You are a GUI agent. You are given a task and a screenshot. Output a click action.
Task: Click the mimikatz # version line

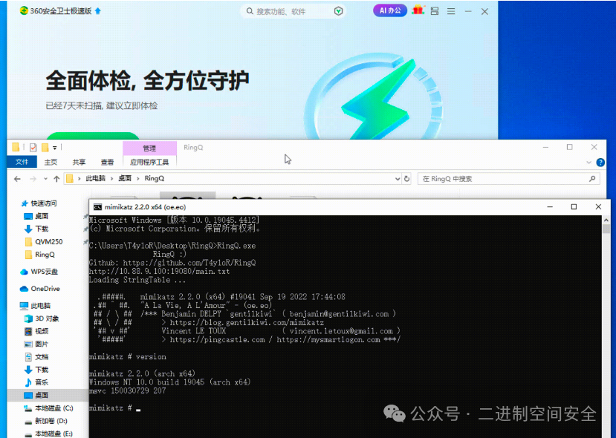[128, 357]
